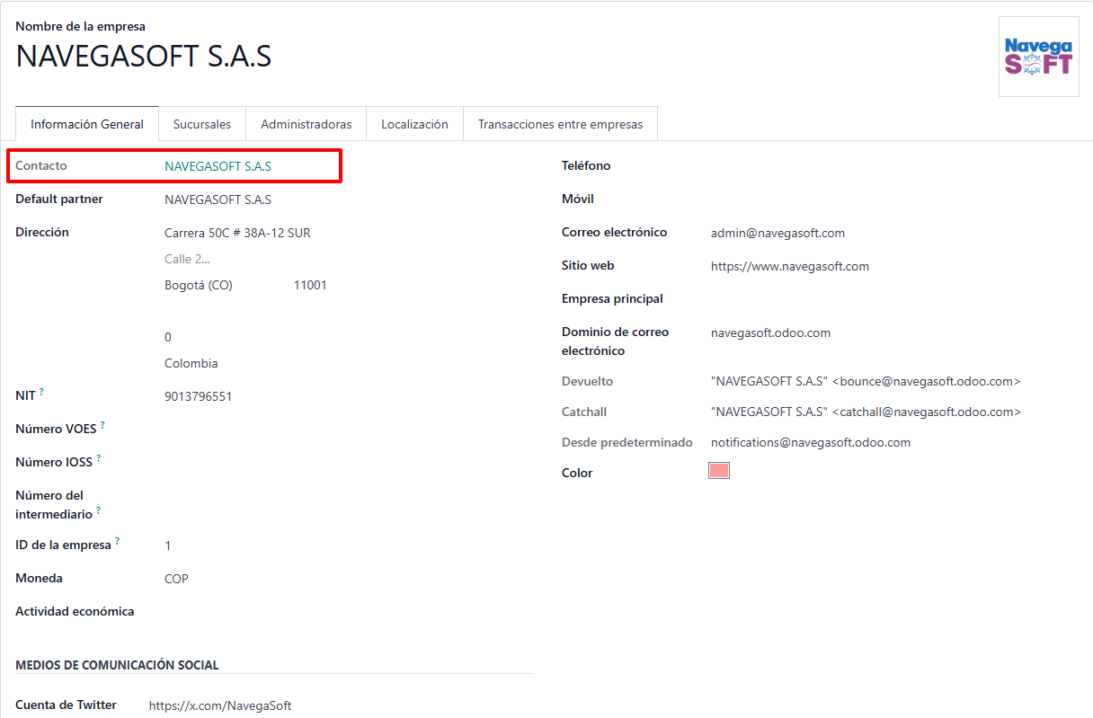Screen dimensions: 1093x718
Task: Click Default partner value NAVEGASOFT S.A.S
Action: pyautogui.click(x=218, y=199)
